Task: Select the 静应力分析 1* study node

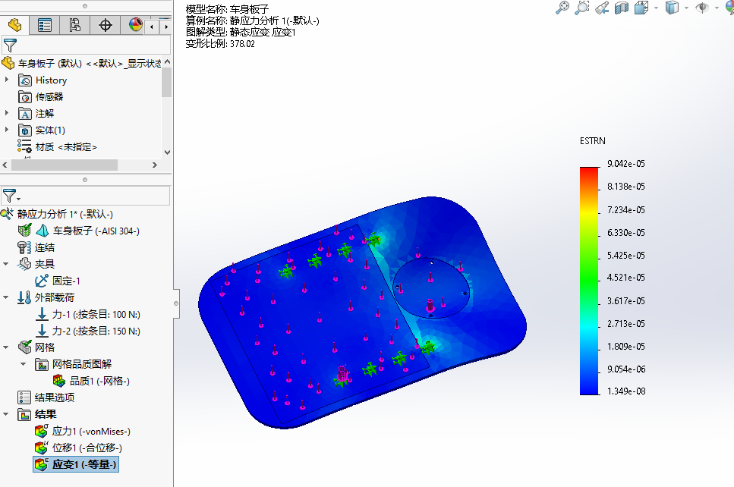Action: [x=57, y=214]
